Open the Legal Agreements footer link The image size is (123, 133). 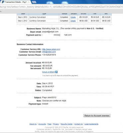tap(91, 124)
